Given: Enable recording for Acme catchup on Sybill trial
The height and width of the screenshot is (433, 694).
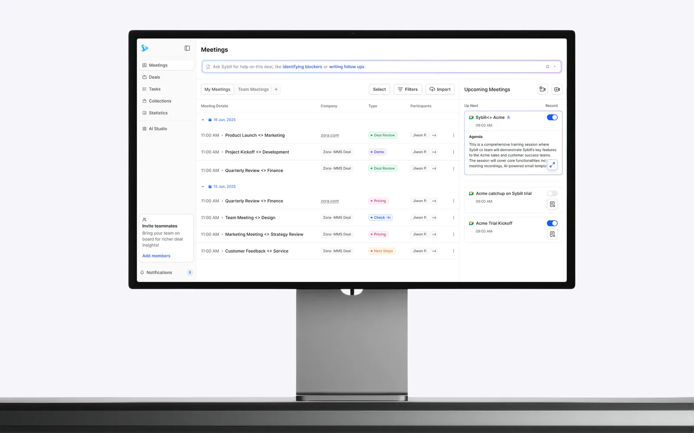Looking at the screenshot, I should pos(552,194).
